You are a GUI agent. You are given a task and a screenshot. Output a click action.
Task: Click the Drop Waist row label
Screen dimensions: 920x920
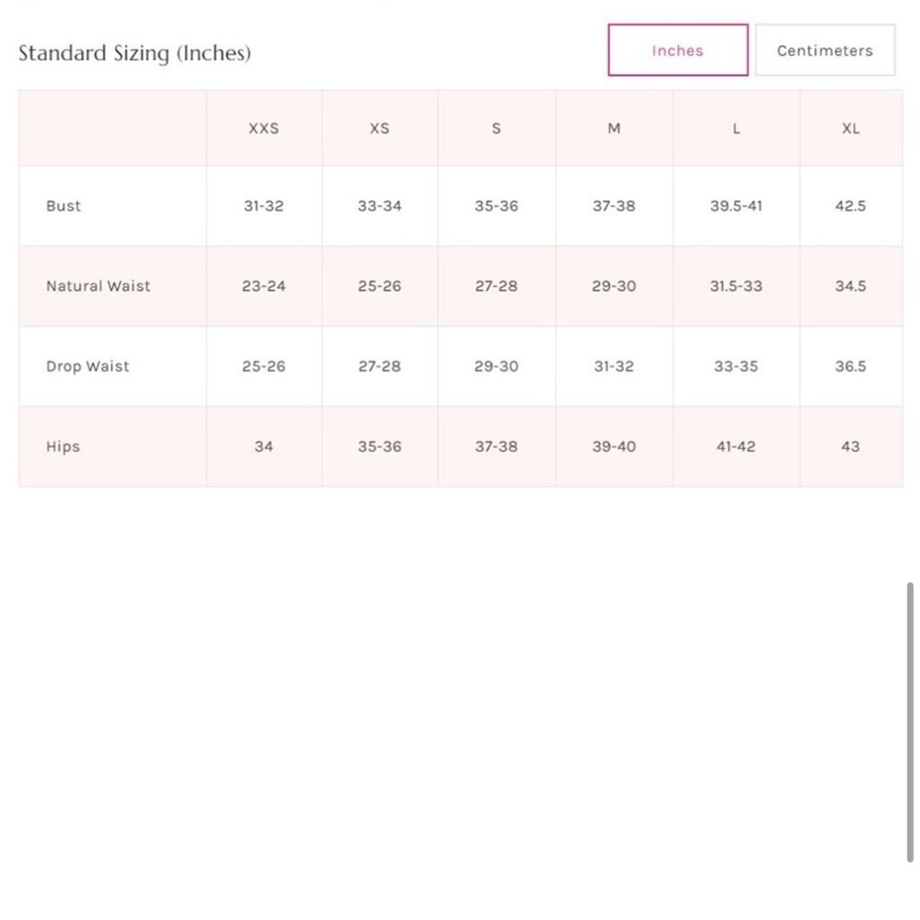point(87,366)
